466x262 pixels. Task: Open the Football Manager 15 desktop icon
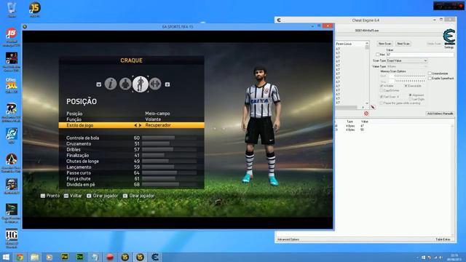pos(12,37)
